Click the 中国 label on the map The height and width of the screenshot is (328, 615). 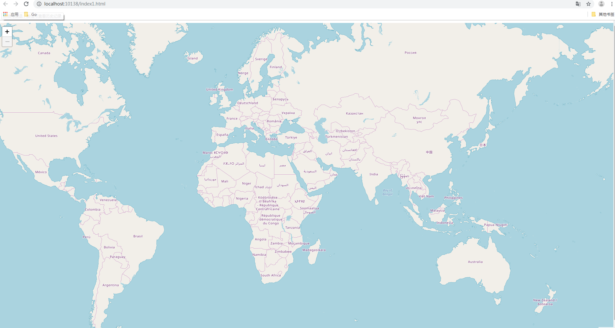(x=430, y=152)
